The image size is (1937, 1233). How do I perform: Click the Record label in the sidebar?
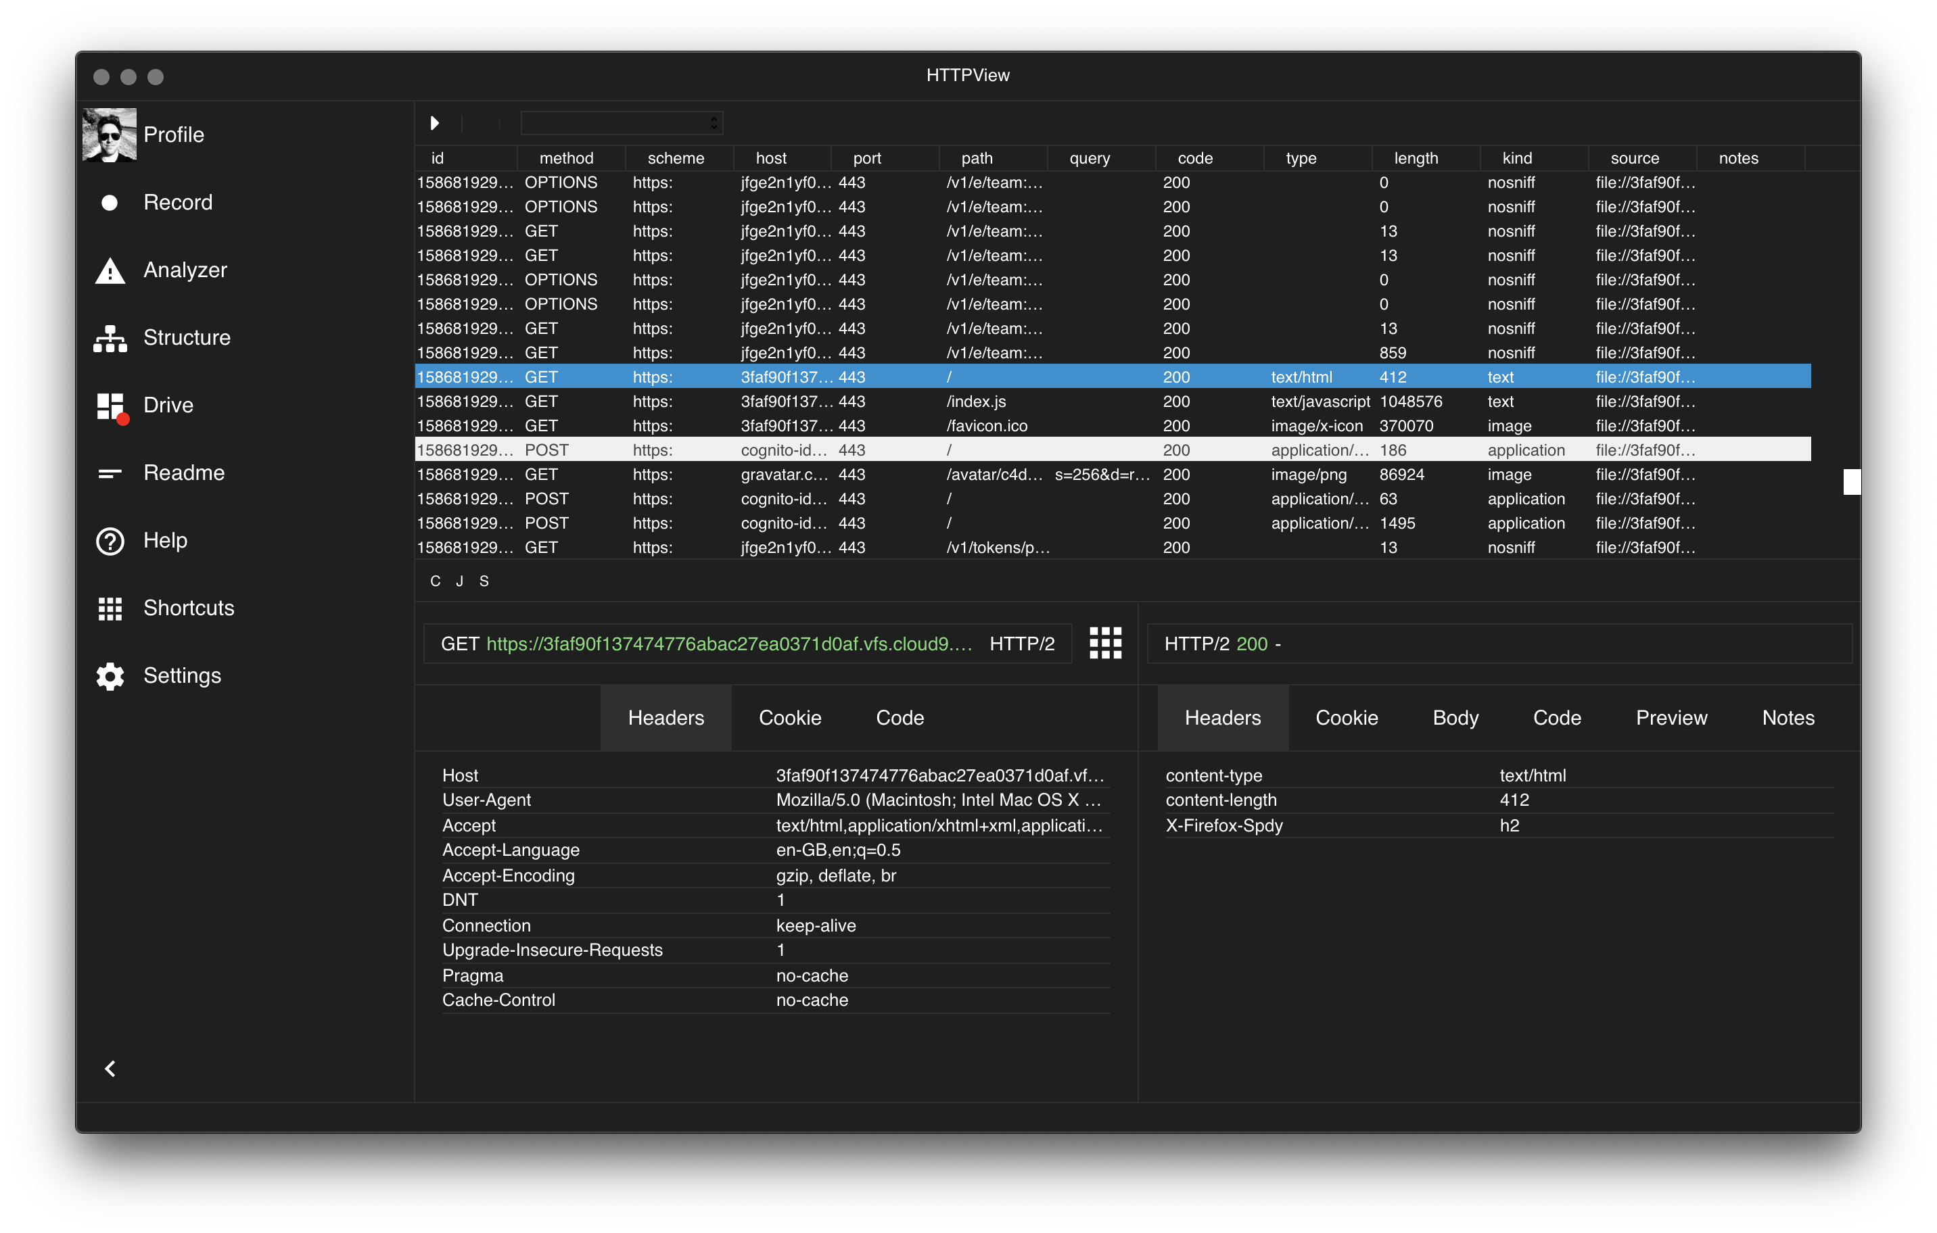click(x=178, y=203)
